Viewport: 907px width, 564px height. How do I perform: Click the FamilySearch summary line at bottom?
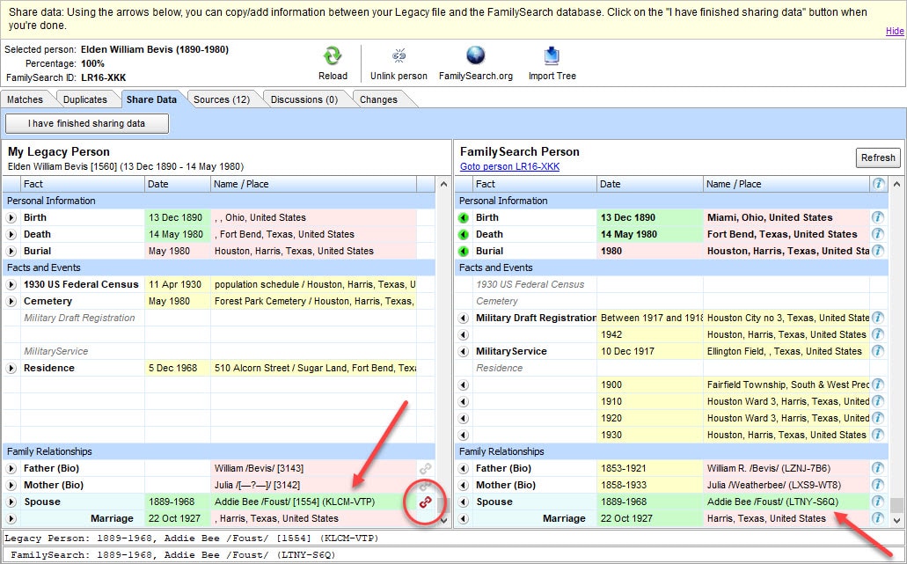pyautogui.click(x=453, y=554)
